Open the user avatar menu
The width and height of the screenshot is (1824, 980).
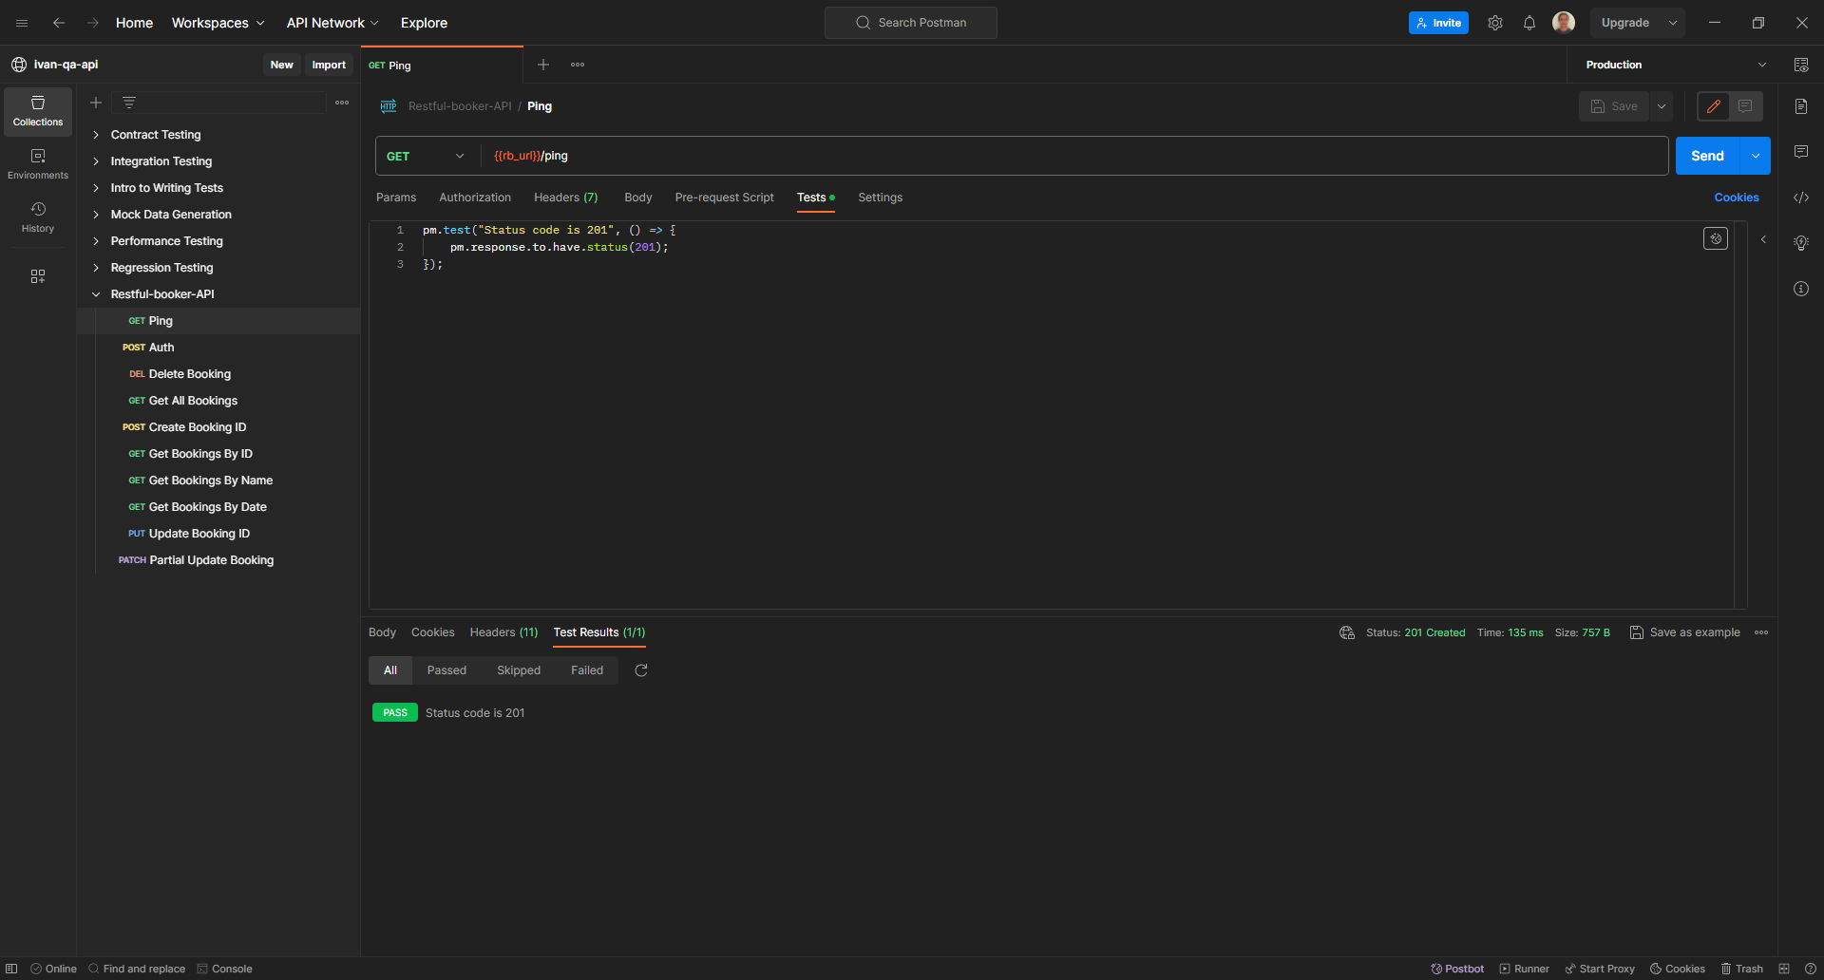coord(1564,23)
